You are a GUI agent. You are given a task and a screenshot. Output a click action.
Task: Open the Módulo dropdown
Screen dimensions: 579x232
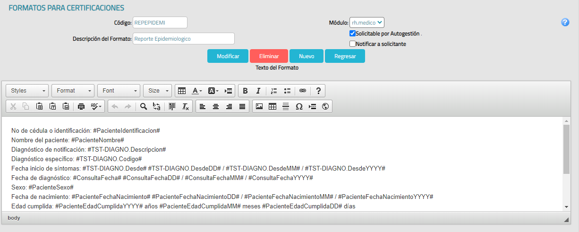(366, 22)
